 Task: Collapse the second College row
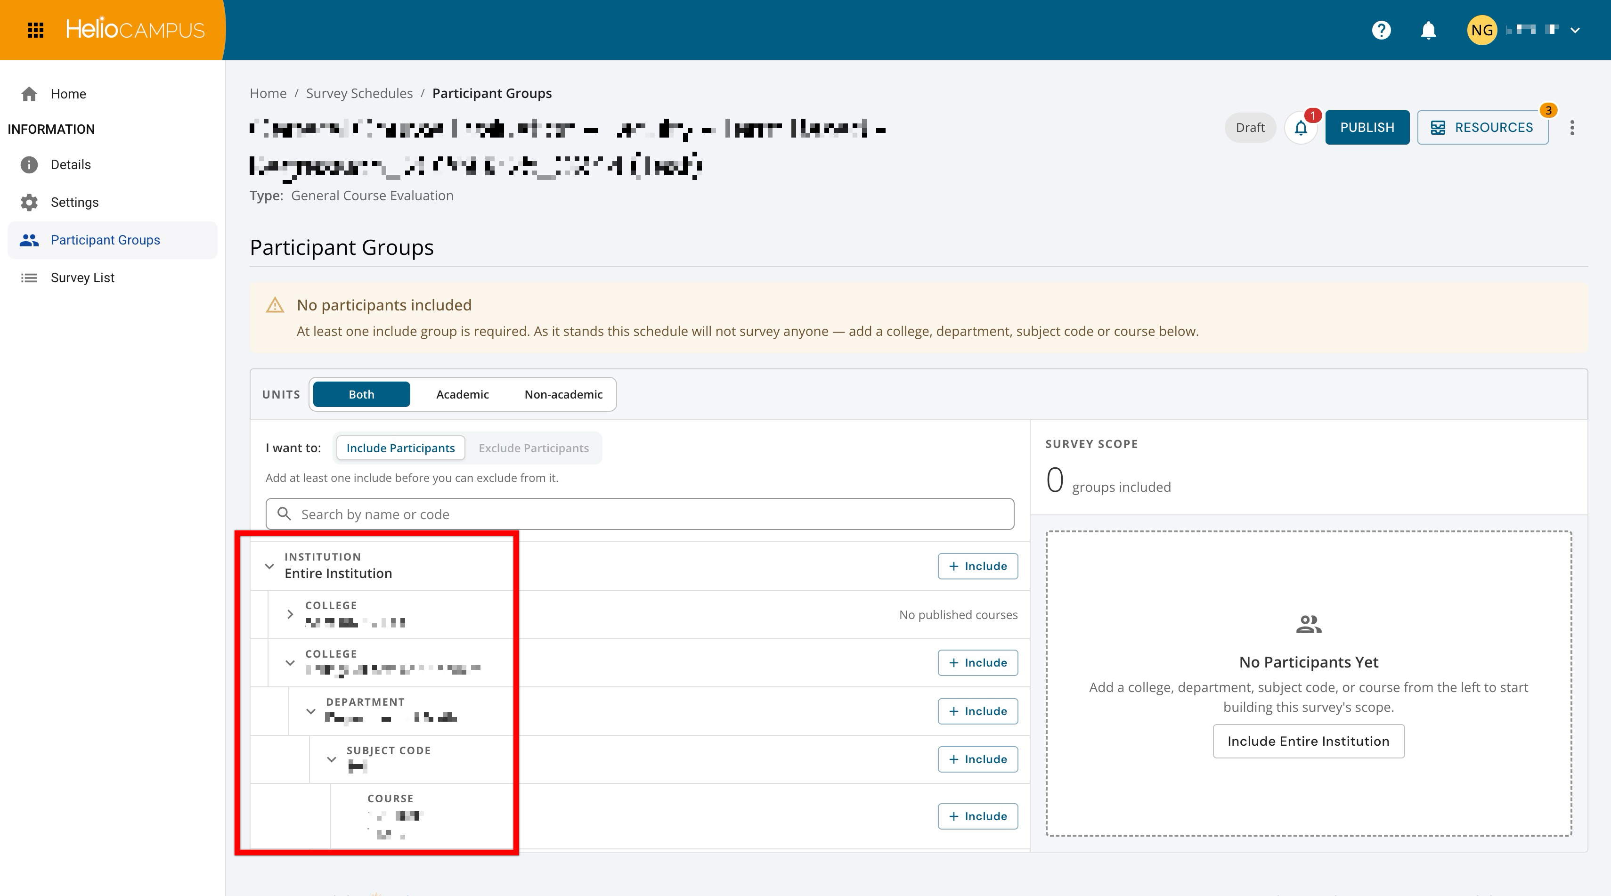(290, 663)
